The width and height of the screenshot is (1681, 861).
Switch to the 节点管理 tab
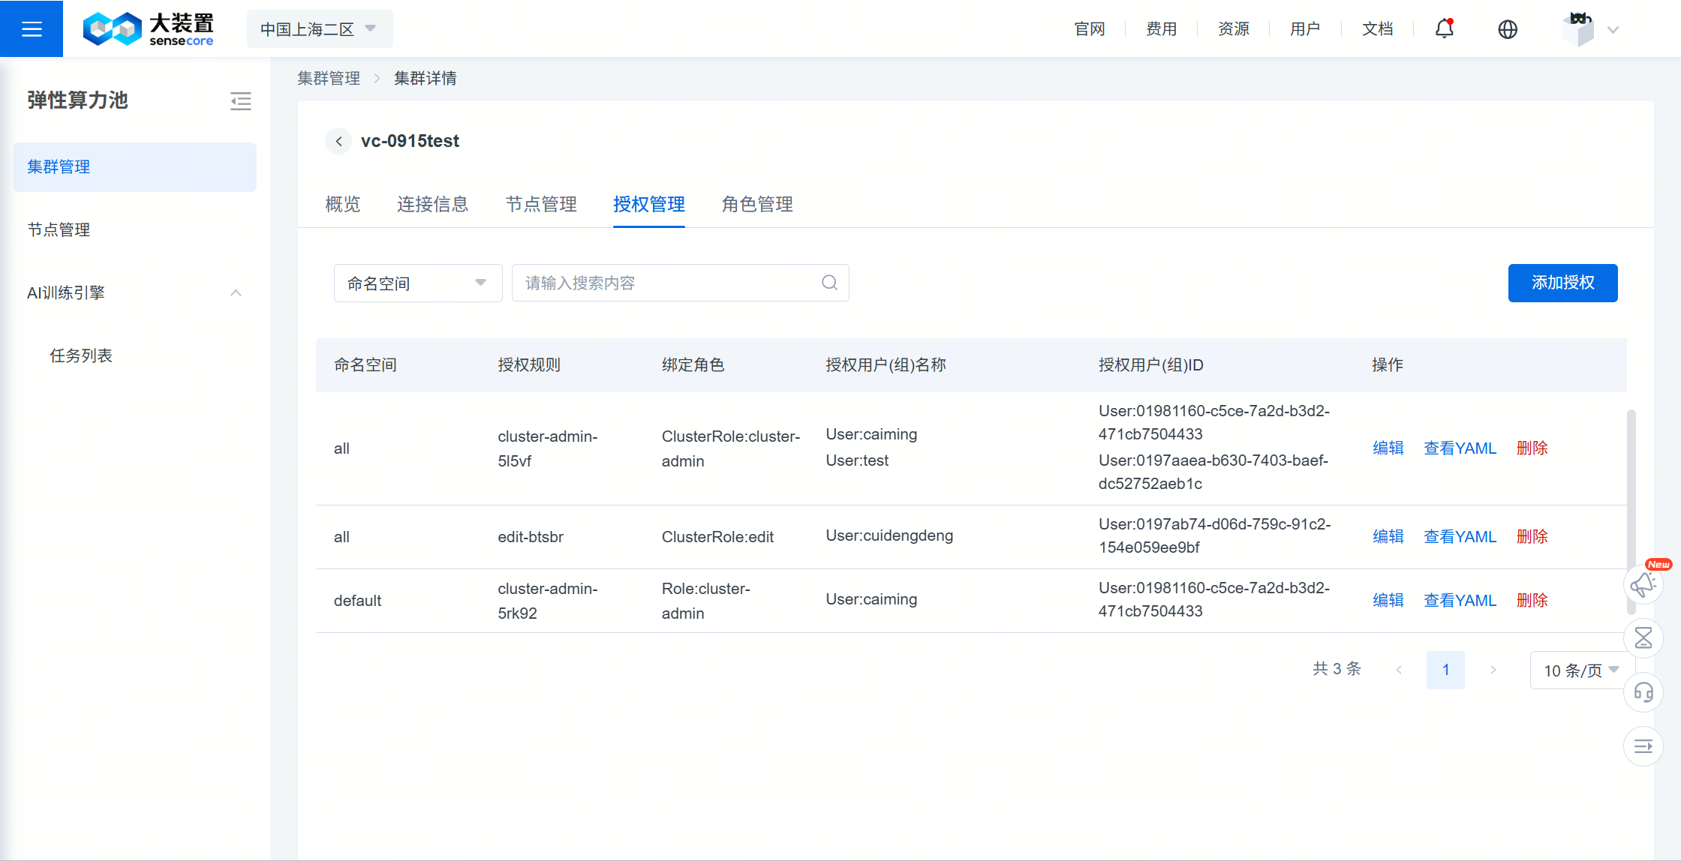540,204
